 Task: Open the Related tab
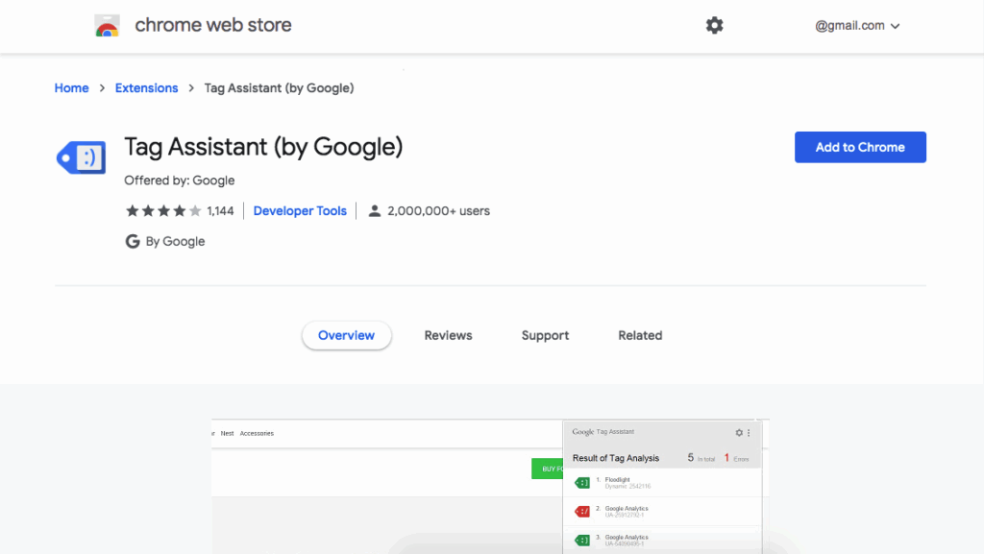pos(640,335)
